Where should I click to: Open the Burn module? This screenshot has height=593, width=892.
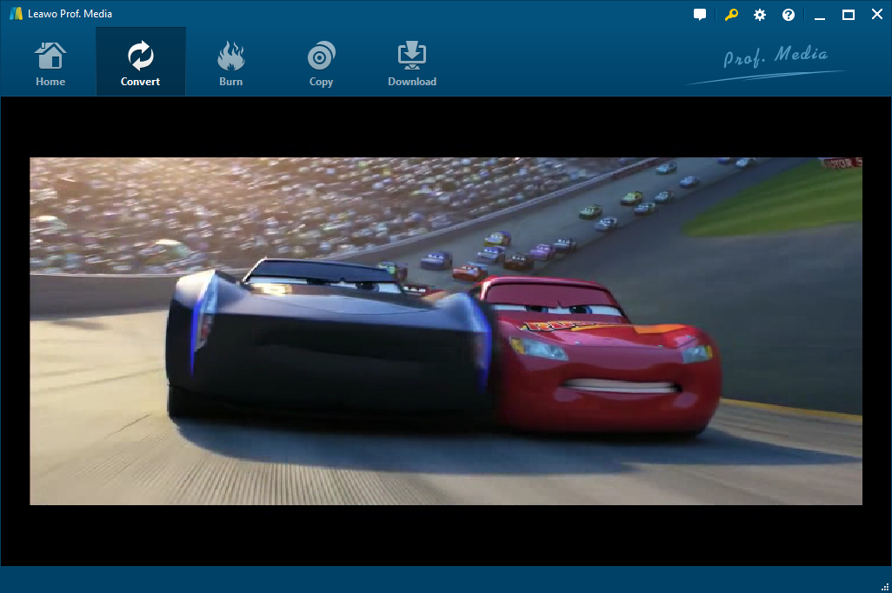point(230,63)
